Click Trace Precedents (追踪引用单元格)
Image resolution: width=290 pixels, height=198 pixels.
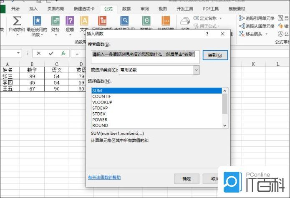pyautogui.click(x=257, y=18)
